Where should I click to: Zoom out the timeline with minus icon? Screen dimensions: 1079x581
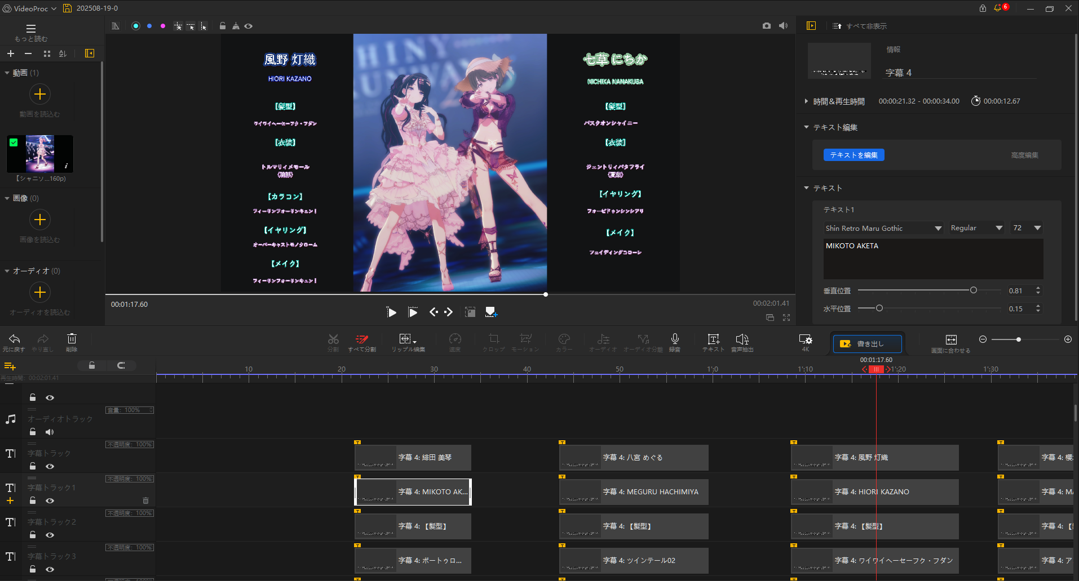[x=983, y=339]
